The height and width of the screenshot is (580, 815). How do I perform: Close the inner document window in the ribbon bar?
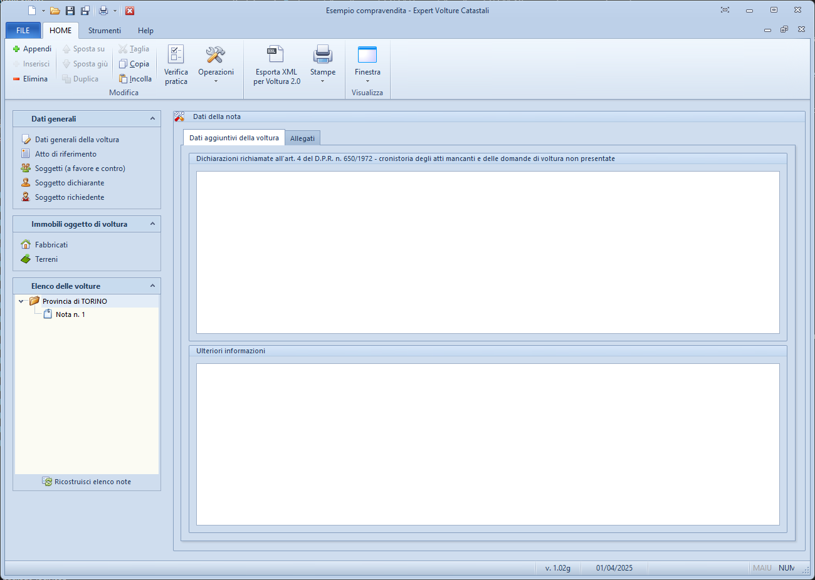[801, 29]
